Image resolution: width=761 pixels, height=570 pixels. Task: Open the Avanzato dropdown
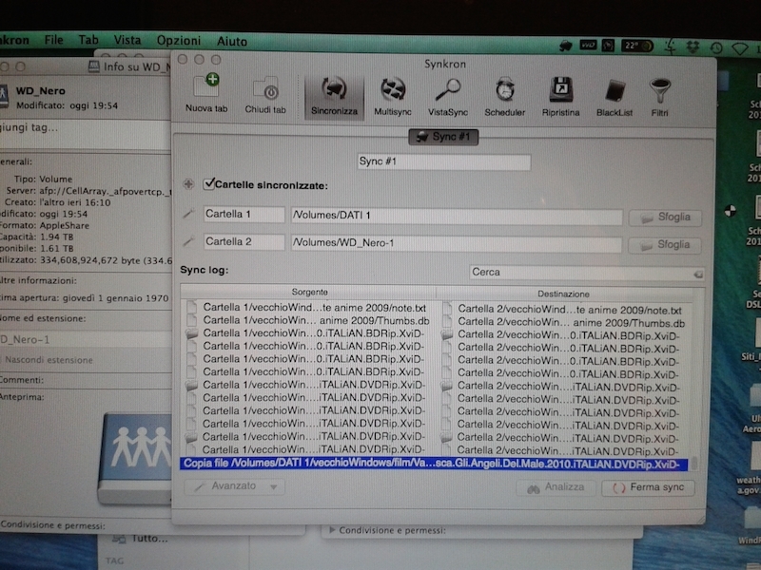[234, 486]
